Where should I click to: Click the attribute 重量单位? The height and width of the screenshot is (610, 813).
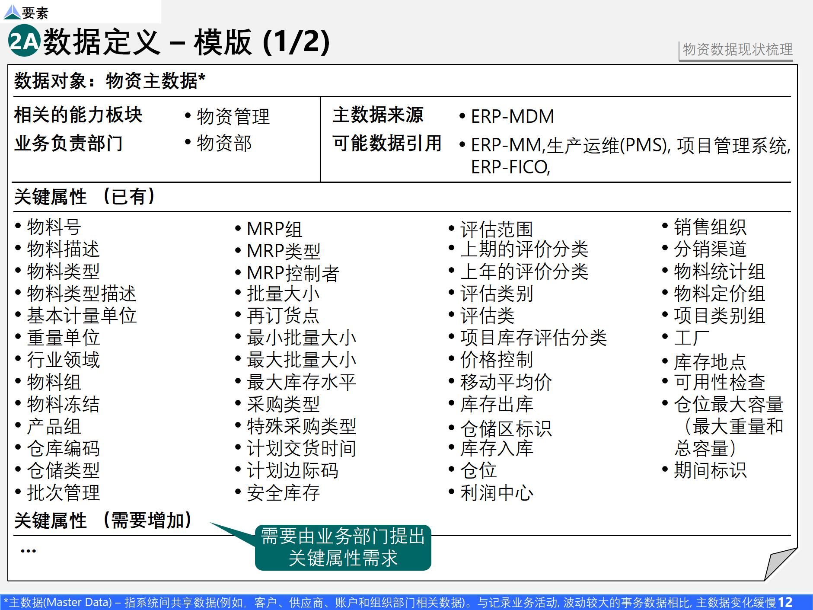point(63,338)
